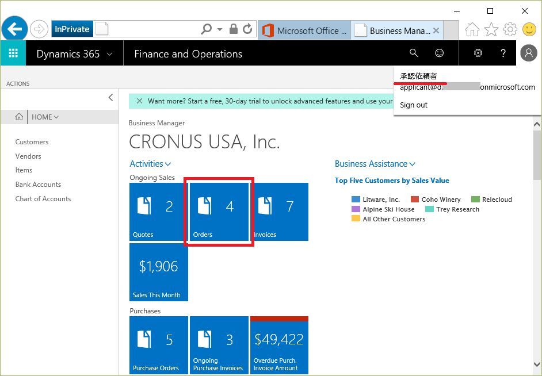Open the help question mark icon

503,53
